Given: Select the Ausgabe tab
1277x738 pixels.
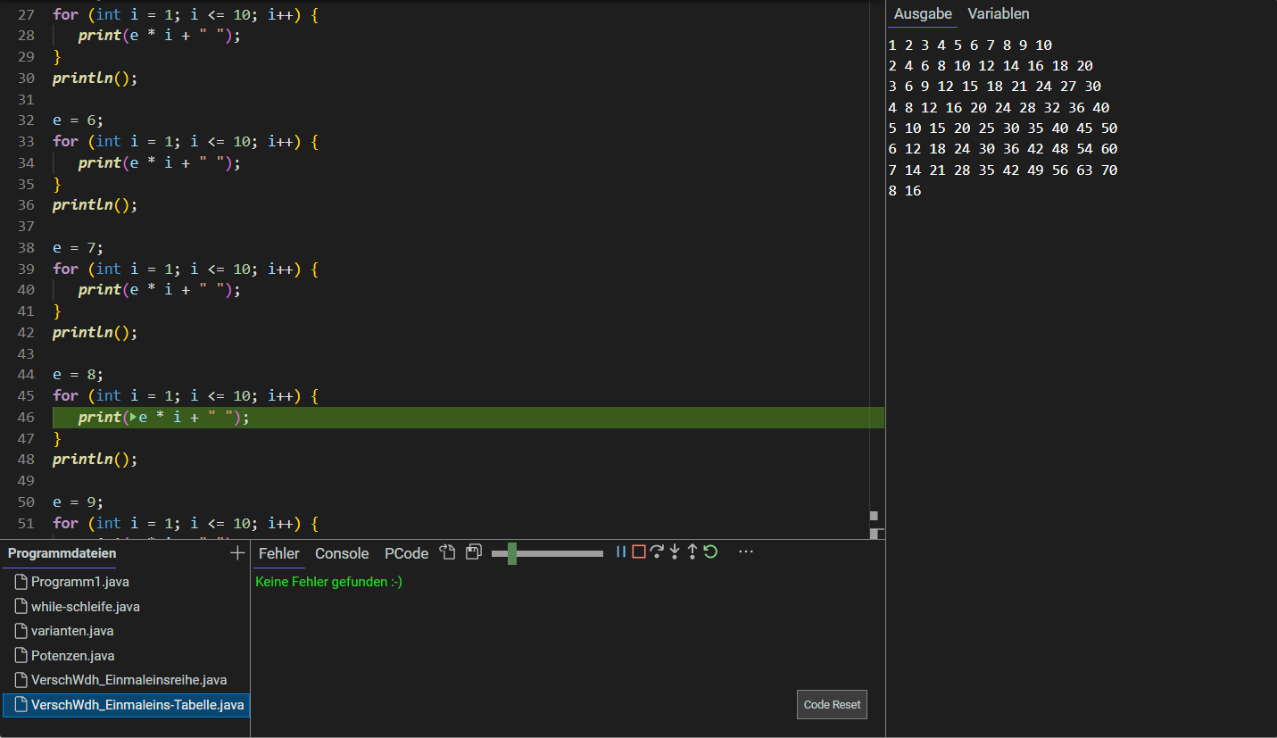Looking at the screenshot, I should pos(923,14).
